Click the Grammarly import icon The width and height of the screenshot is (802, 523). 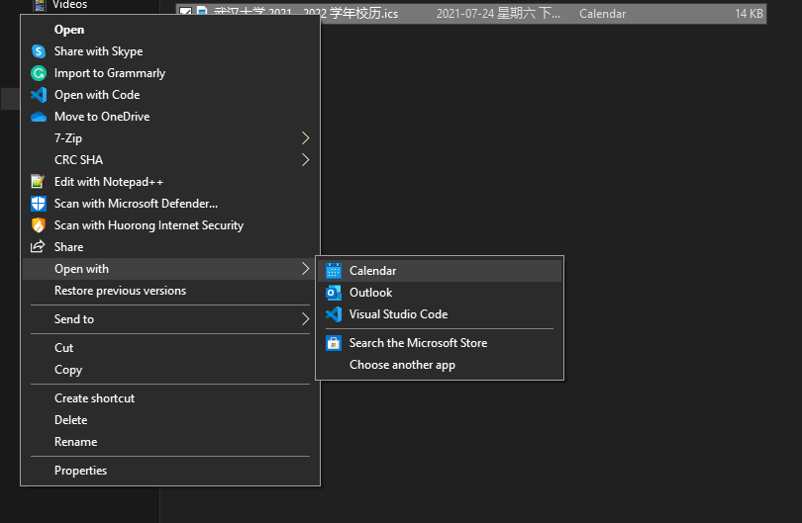point(39,73)
